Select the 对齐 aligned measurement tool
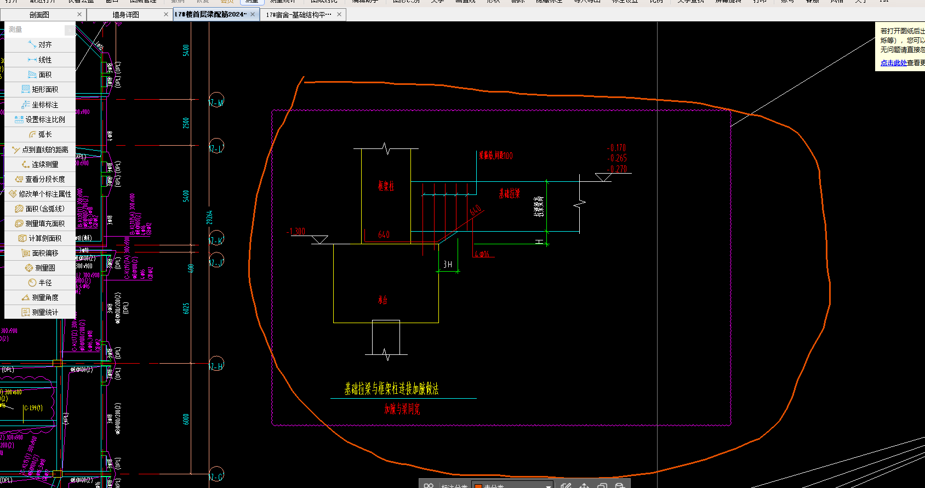Screen dimensions: 925x488 point(40,45)
